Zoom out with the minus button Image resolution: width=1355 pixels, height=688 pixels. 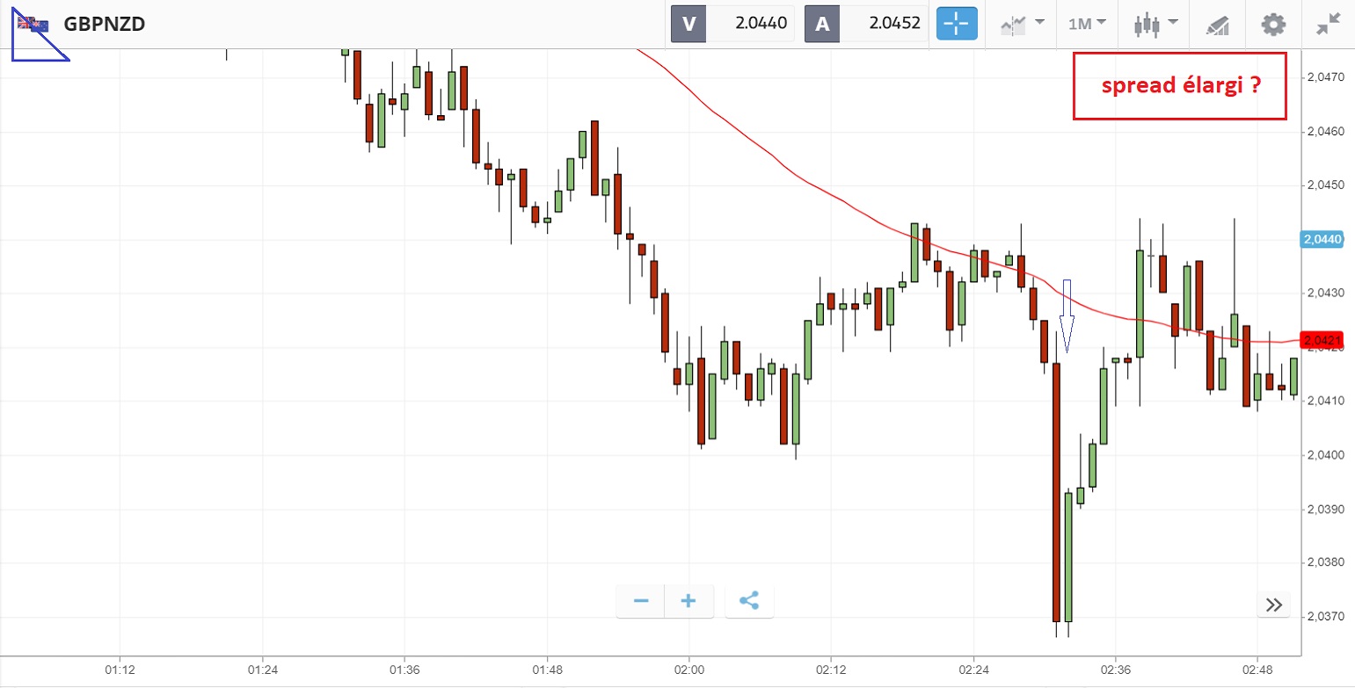[641, 601]
